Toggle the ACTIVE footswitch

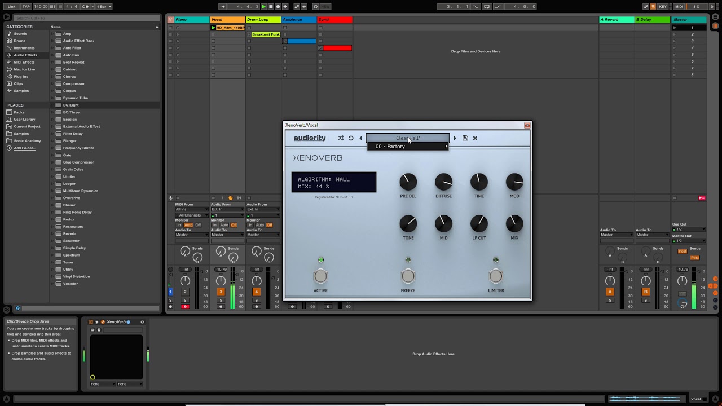coord(320,276)
